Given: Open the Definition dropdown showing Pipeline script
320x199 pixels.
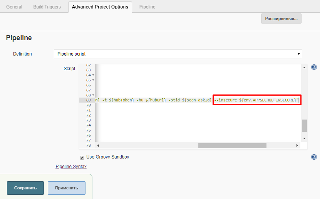Looking at the screenshot, I should (x=178, y=54).
